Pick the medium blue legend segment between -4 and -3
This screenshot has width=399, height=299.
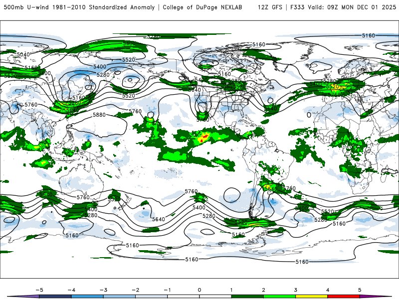(87, 297)
